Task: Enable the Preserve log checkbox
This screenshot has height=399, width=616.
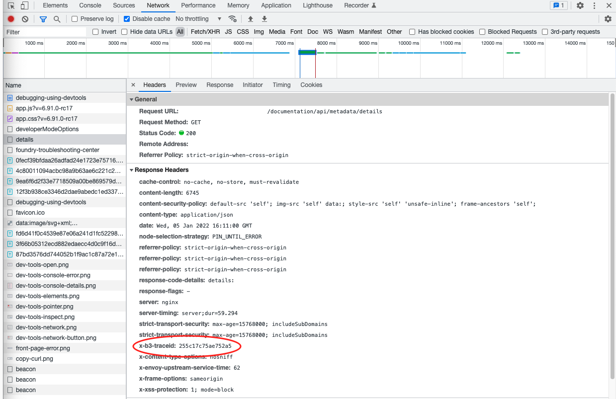Action: [75, 19]
